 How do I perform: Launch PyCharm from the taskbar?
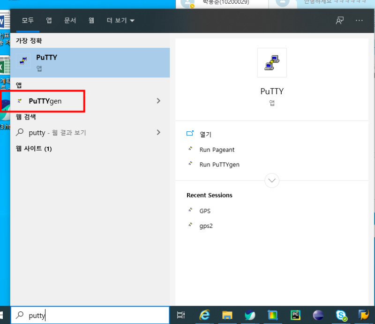[295, 315]
